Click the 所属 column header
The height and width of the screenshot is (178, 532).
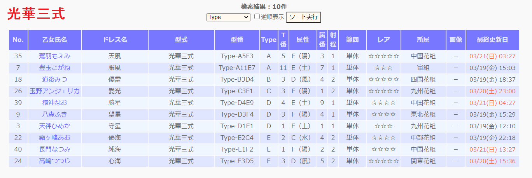pos(423,40)
